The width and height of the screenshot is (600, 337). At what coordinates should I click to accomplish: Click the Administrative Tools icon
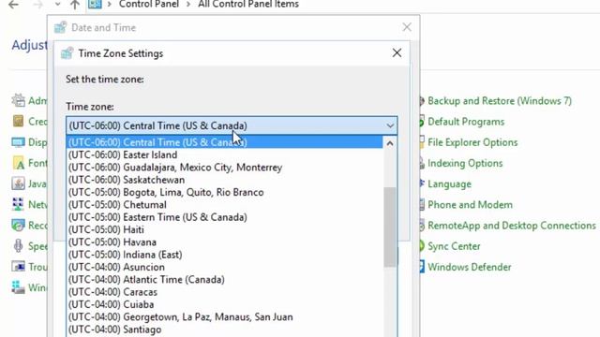(x=18, y=100)
